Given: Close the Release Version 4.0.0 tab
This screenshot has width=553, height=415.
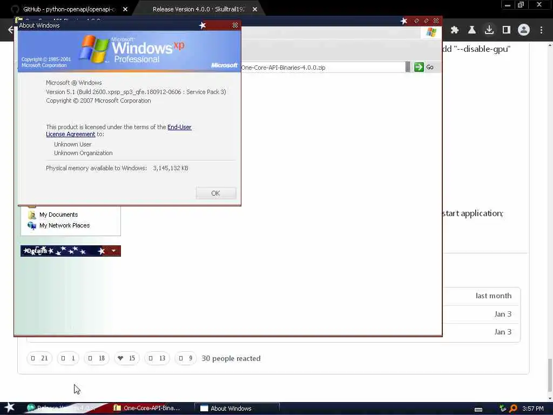Looking at the screenshot, I should tap(255, 9).
